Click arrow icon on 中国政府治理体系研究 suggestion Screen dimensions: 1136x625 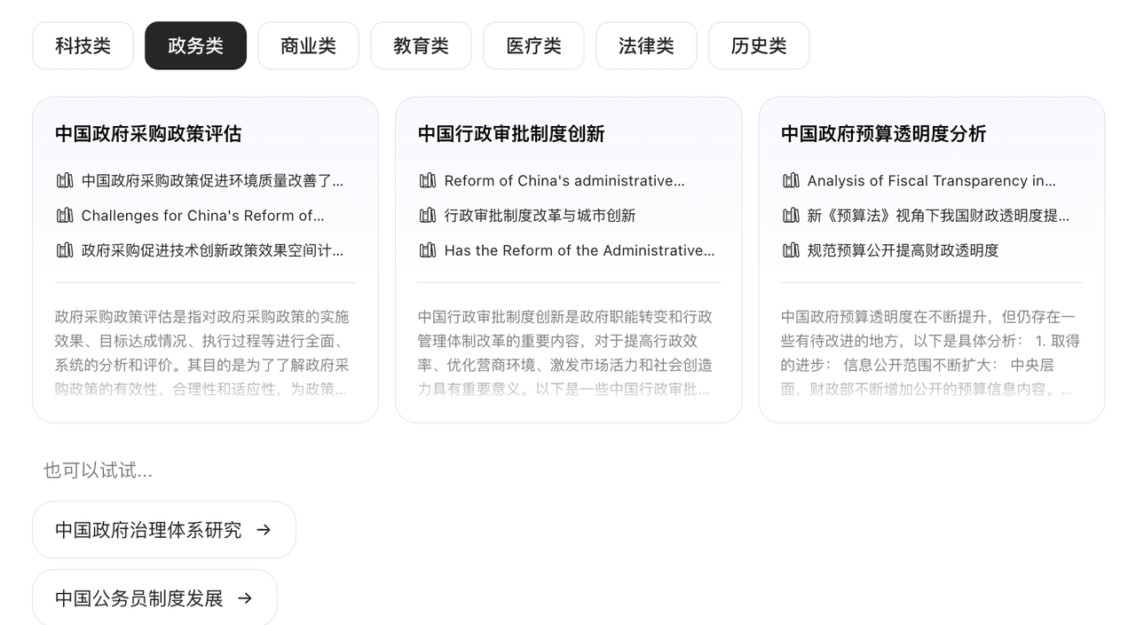click(x=264, y=530)
